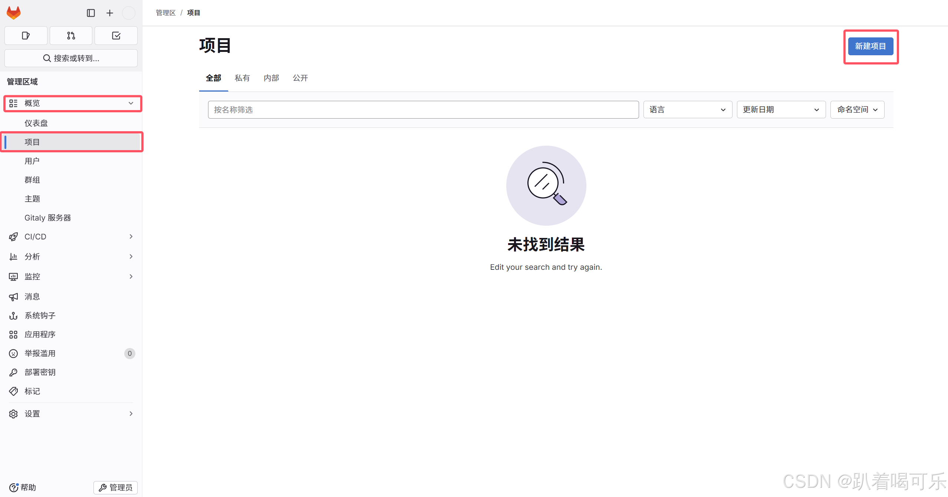Expand the 设置 chevron
Viewport: 948px width, 497px height.
pyautogui.click(x=131, y=414)
